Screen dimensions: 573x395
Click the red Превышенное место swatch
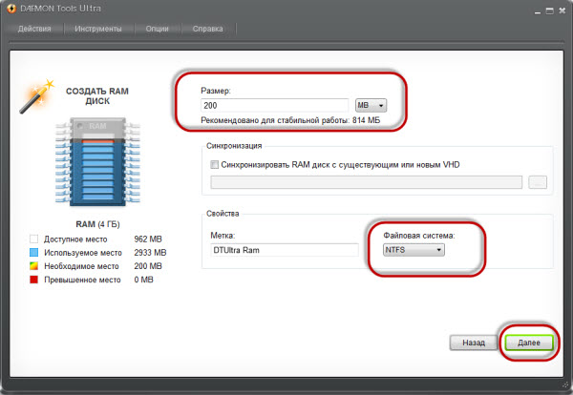(x=33, y=281)
